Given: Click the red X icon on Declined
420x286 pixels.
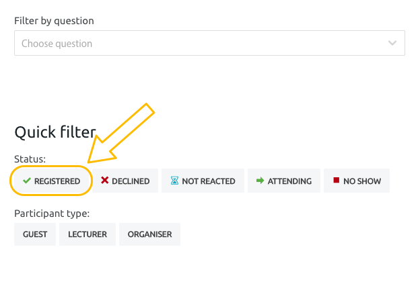Looking at the screenshot, I should (x=104, y=181).
